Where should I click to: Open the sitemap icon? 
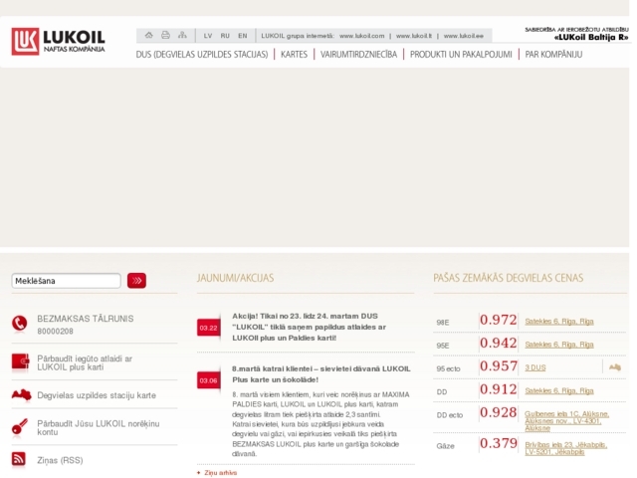coord(182,36)
